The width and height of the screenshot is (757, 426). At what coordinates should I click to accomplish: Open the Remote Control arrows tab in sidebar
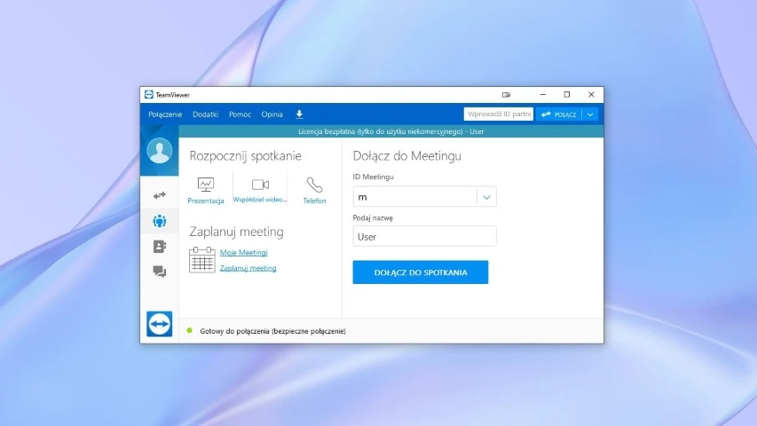(x=160, y=195)
